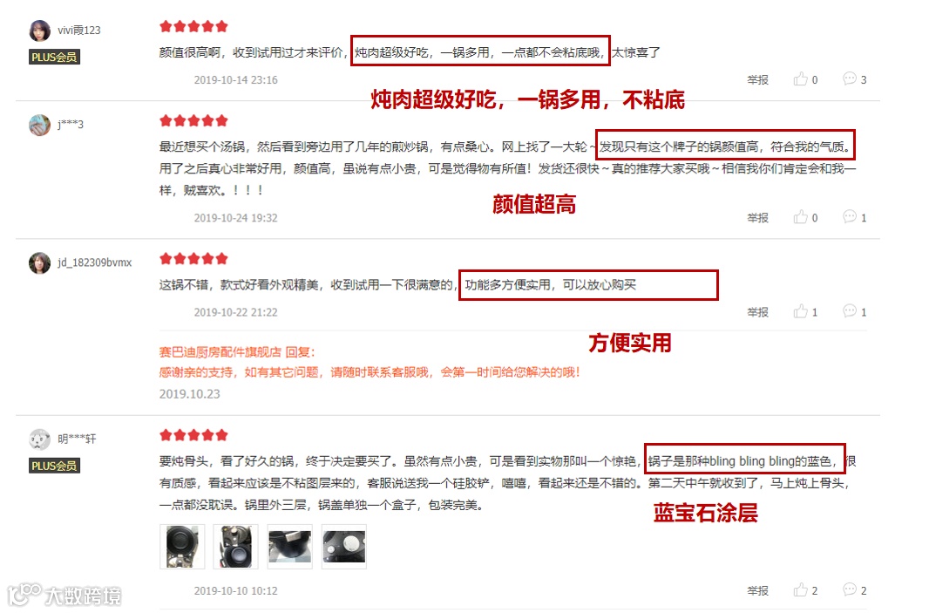Like the review by jd_182309bvmx

pos(805,312)
